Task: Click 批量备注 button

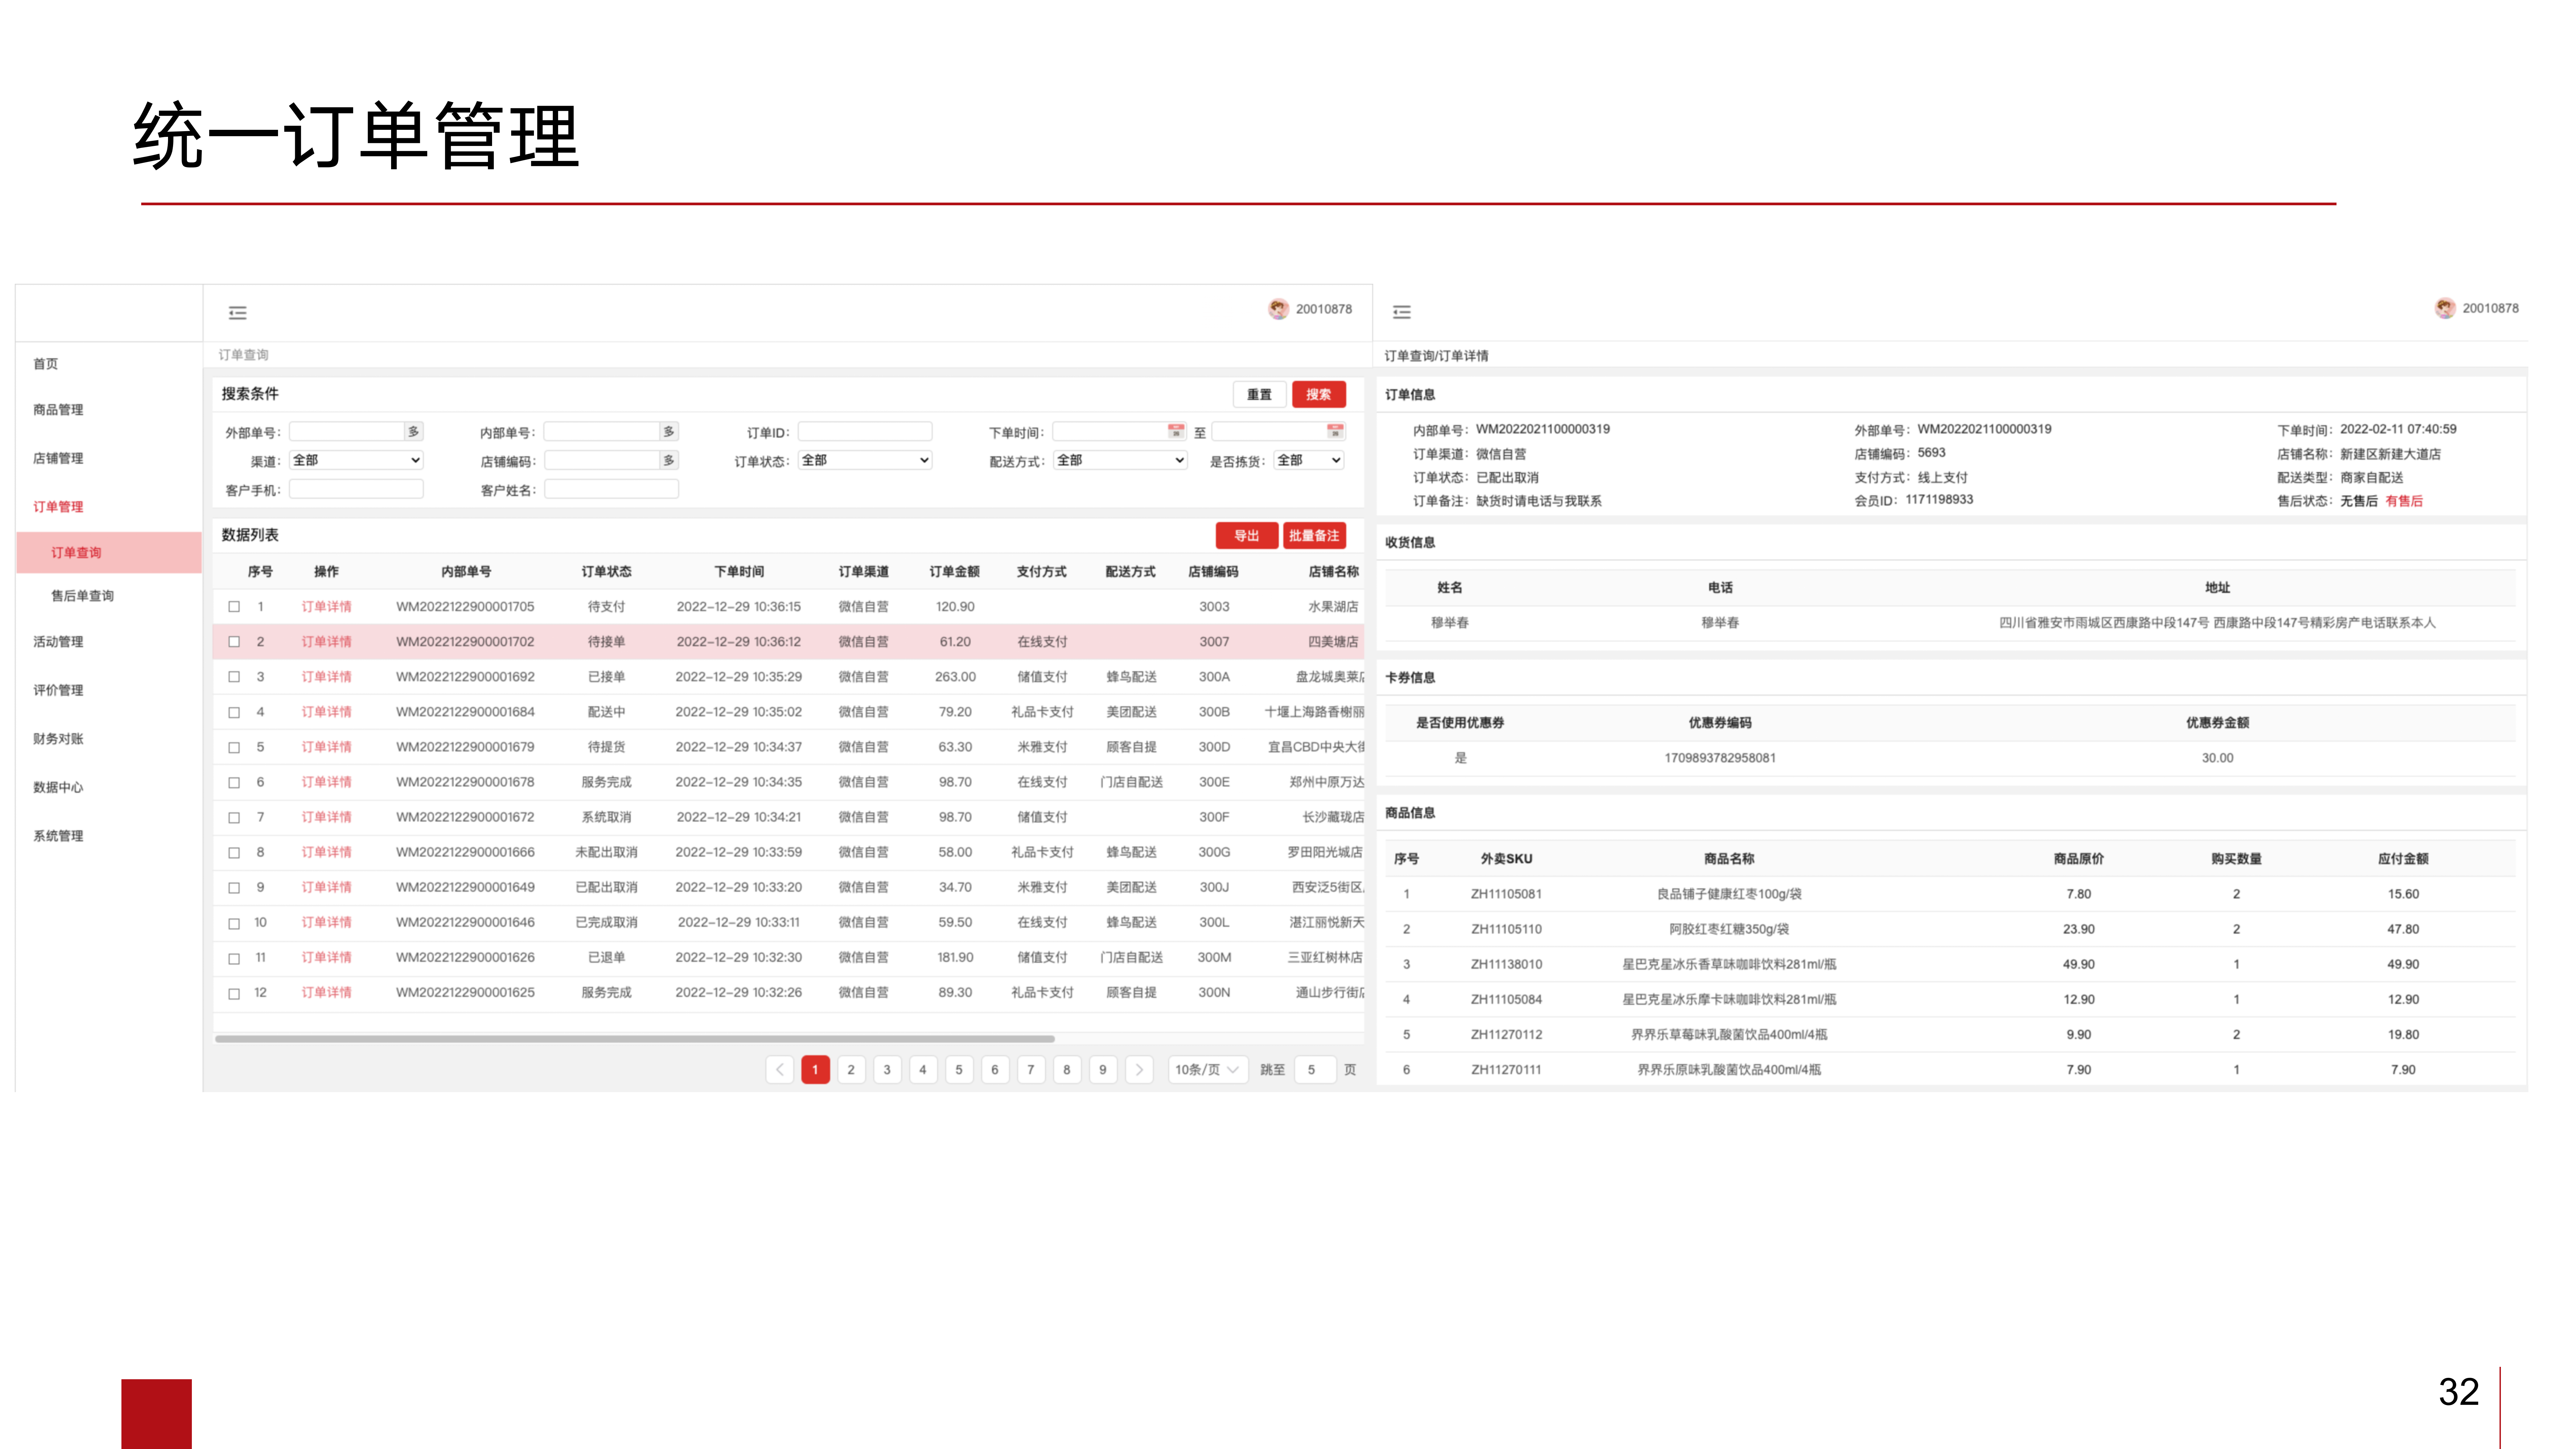Action: click(x=1314, y=536)
